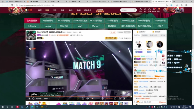Screen dimensions: 194x109
Task: Open the 主播投稿 link
Action: (141, 32)
